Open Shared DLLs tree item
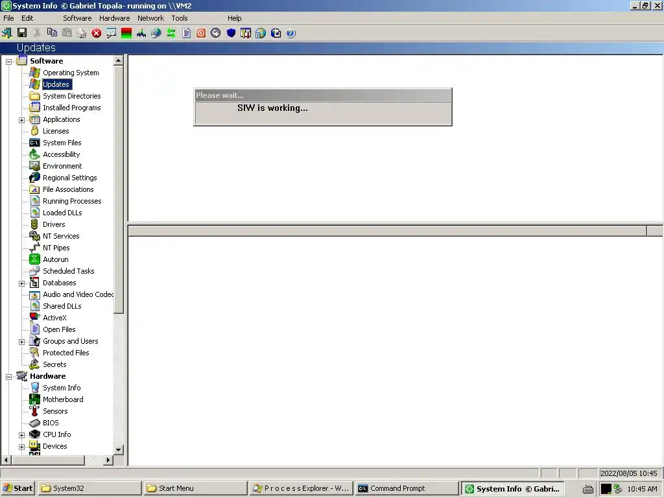The width and height of the screenshot is (664, 498). pos(62,306)
